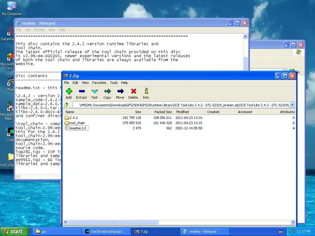This screenshot has height=236, width=315.
Task: Click the Info toolbar icon in 7-Zip
Action: [x=146, y=93]
